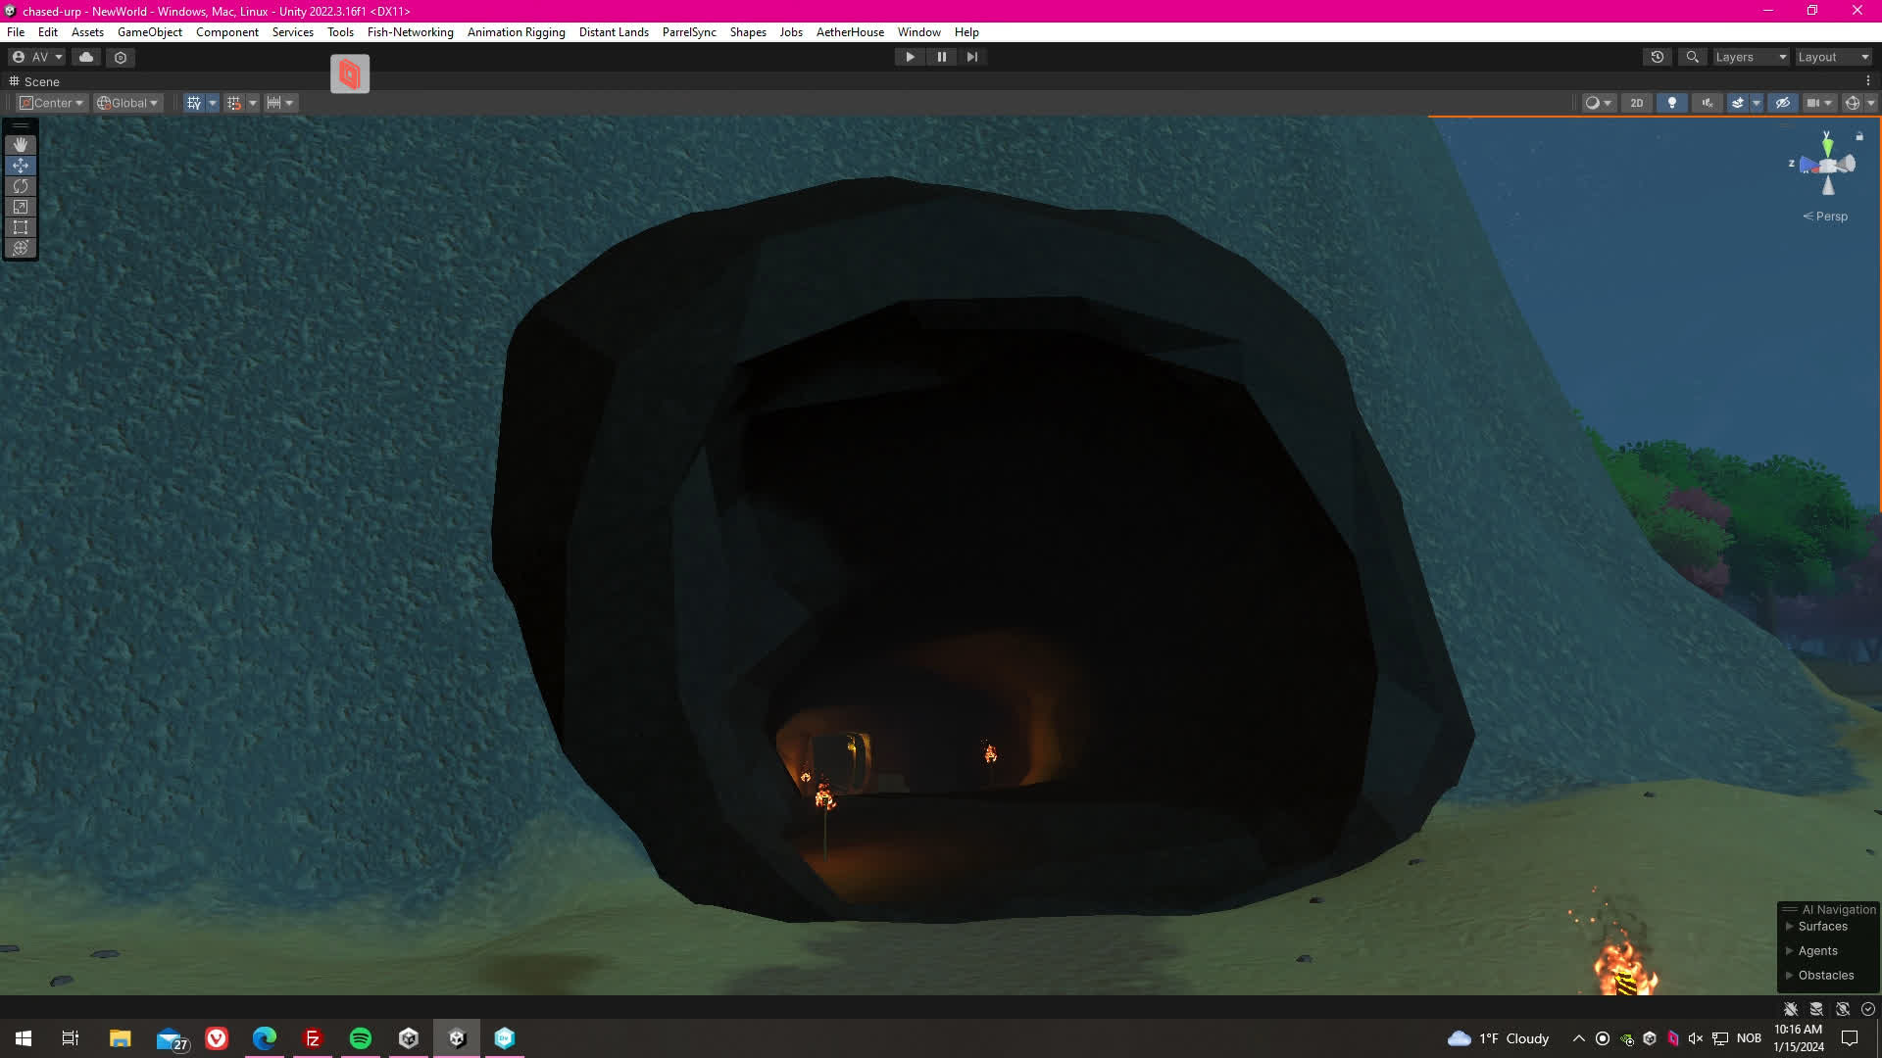Open the Layout dropdown
Viewport: 1882px width, 1058px height.
coord(1833,57)
